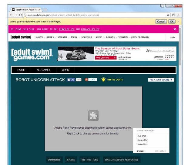Dismiss the Flash Player infobar X
Screen dimensions: 191x165
178,21
